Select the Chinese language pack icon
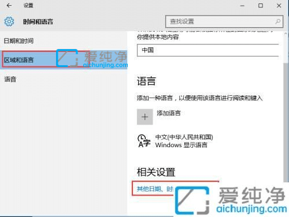 [144, 141]
